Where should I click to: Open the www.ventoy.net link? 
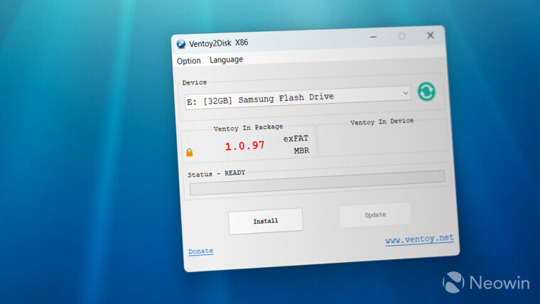pyautogui.click(x=419, y=239)
